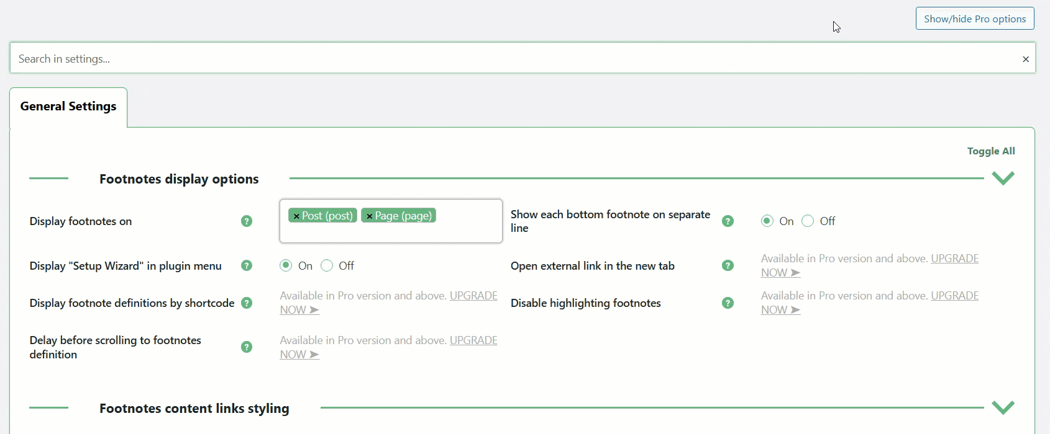Set Setup Wizard in plugin menu On
Viewport: 1050px width, 434px height.
pos(286,266)
